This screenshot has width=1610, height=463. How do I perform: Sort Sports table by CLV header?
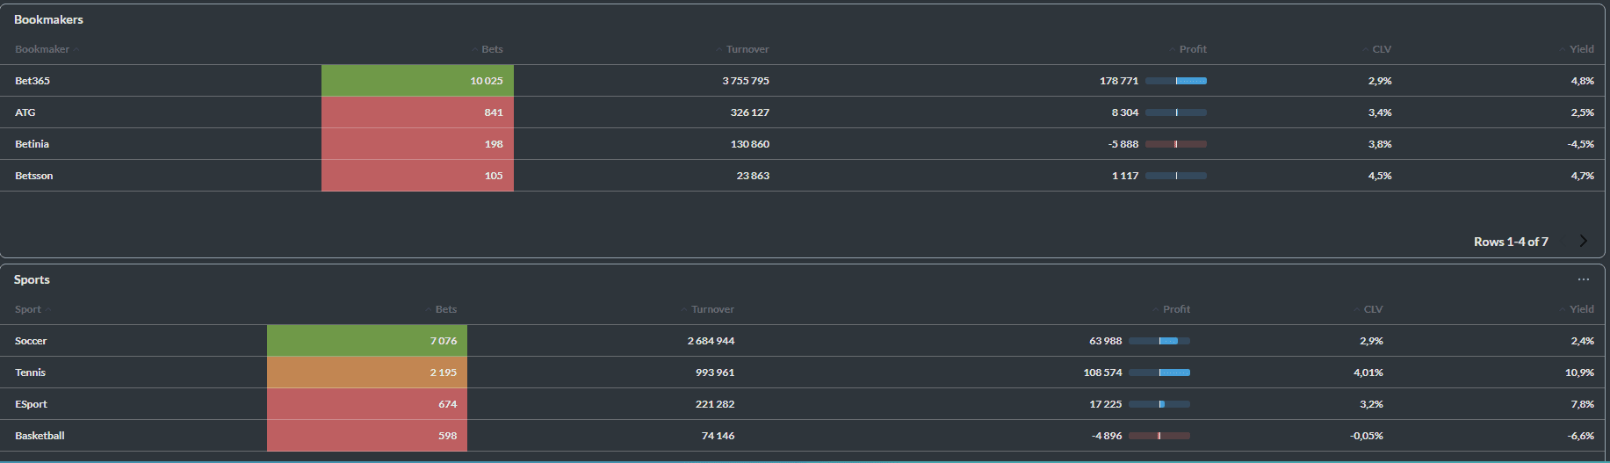click(x=1373, y=309)
